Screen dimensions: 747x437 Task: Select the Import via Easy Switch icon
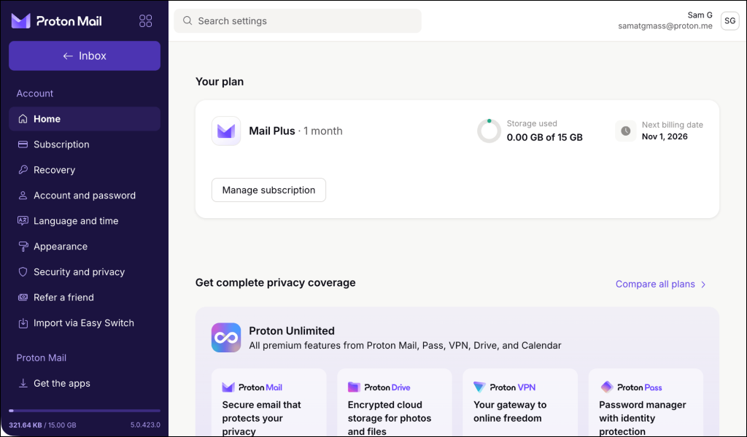[x=23, y=323]
